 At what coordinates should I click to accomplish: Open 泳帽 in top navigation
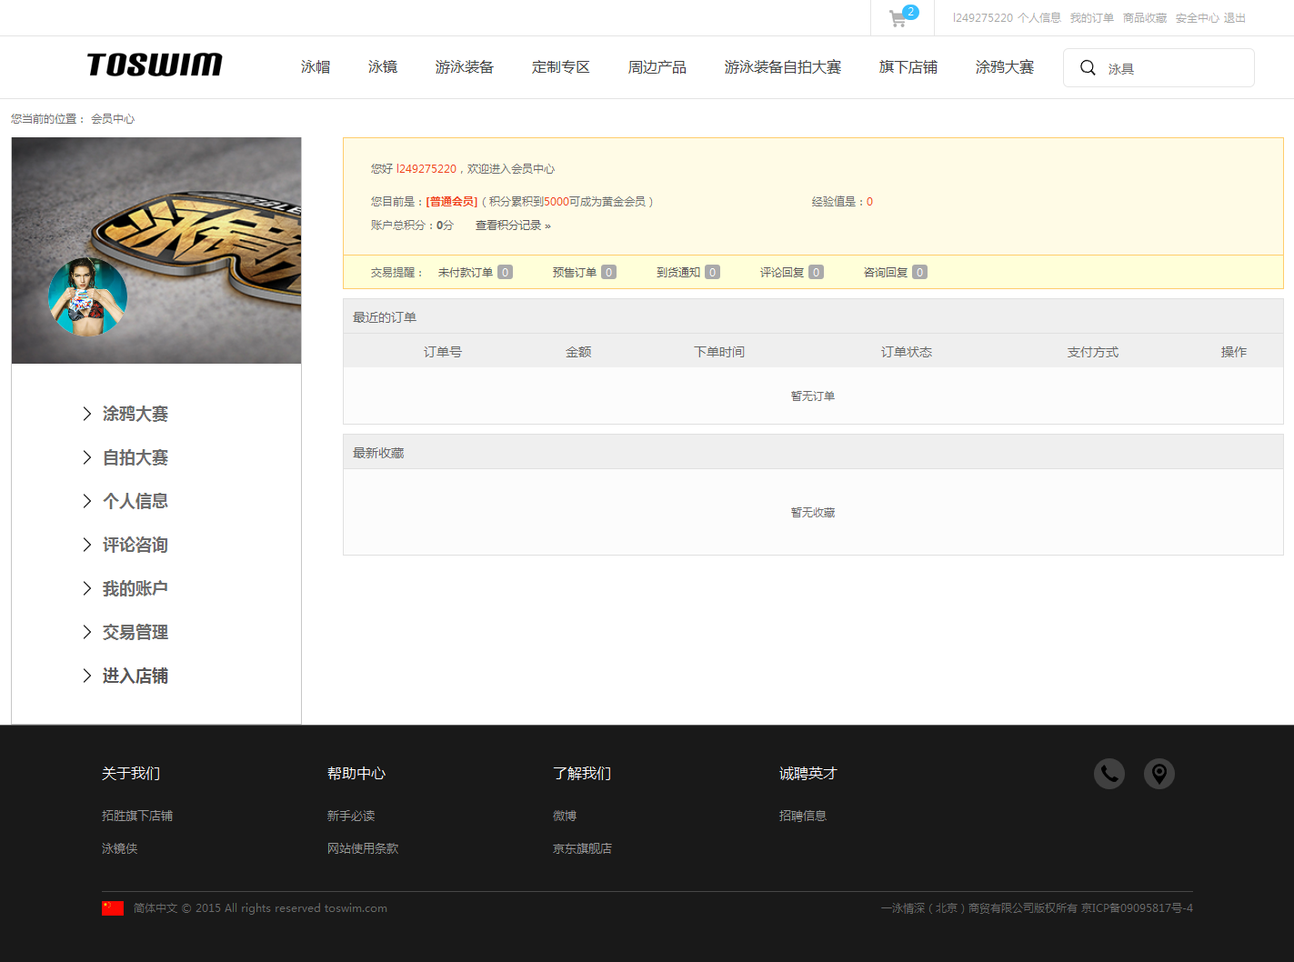pyautogui.click(x=316, y=67)
